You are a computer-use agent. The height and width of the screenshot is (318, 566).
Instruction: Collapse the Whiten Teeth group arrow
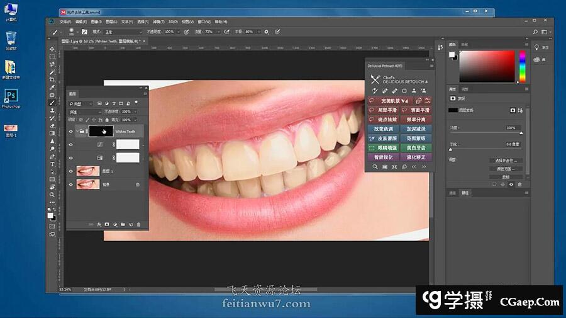(x=77, y=132)
